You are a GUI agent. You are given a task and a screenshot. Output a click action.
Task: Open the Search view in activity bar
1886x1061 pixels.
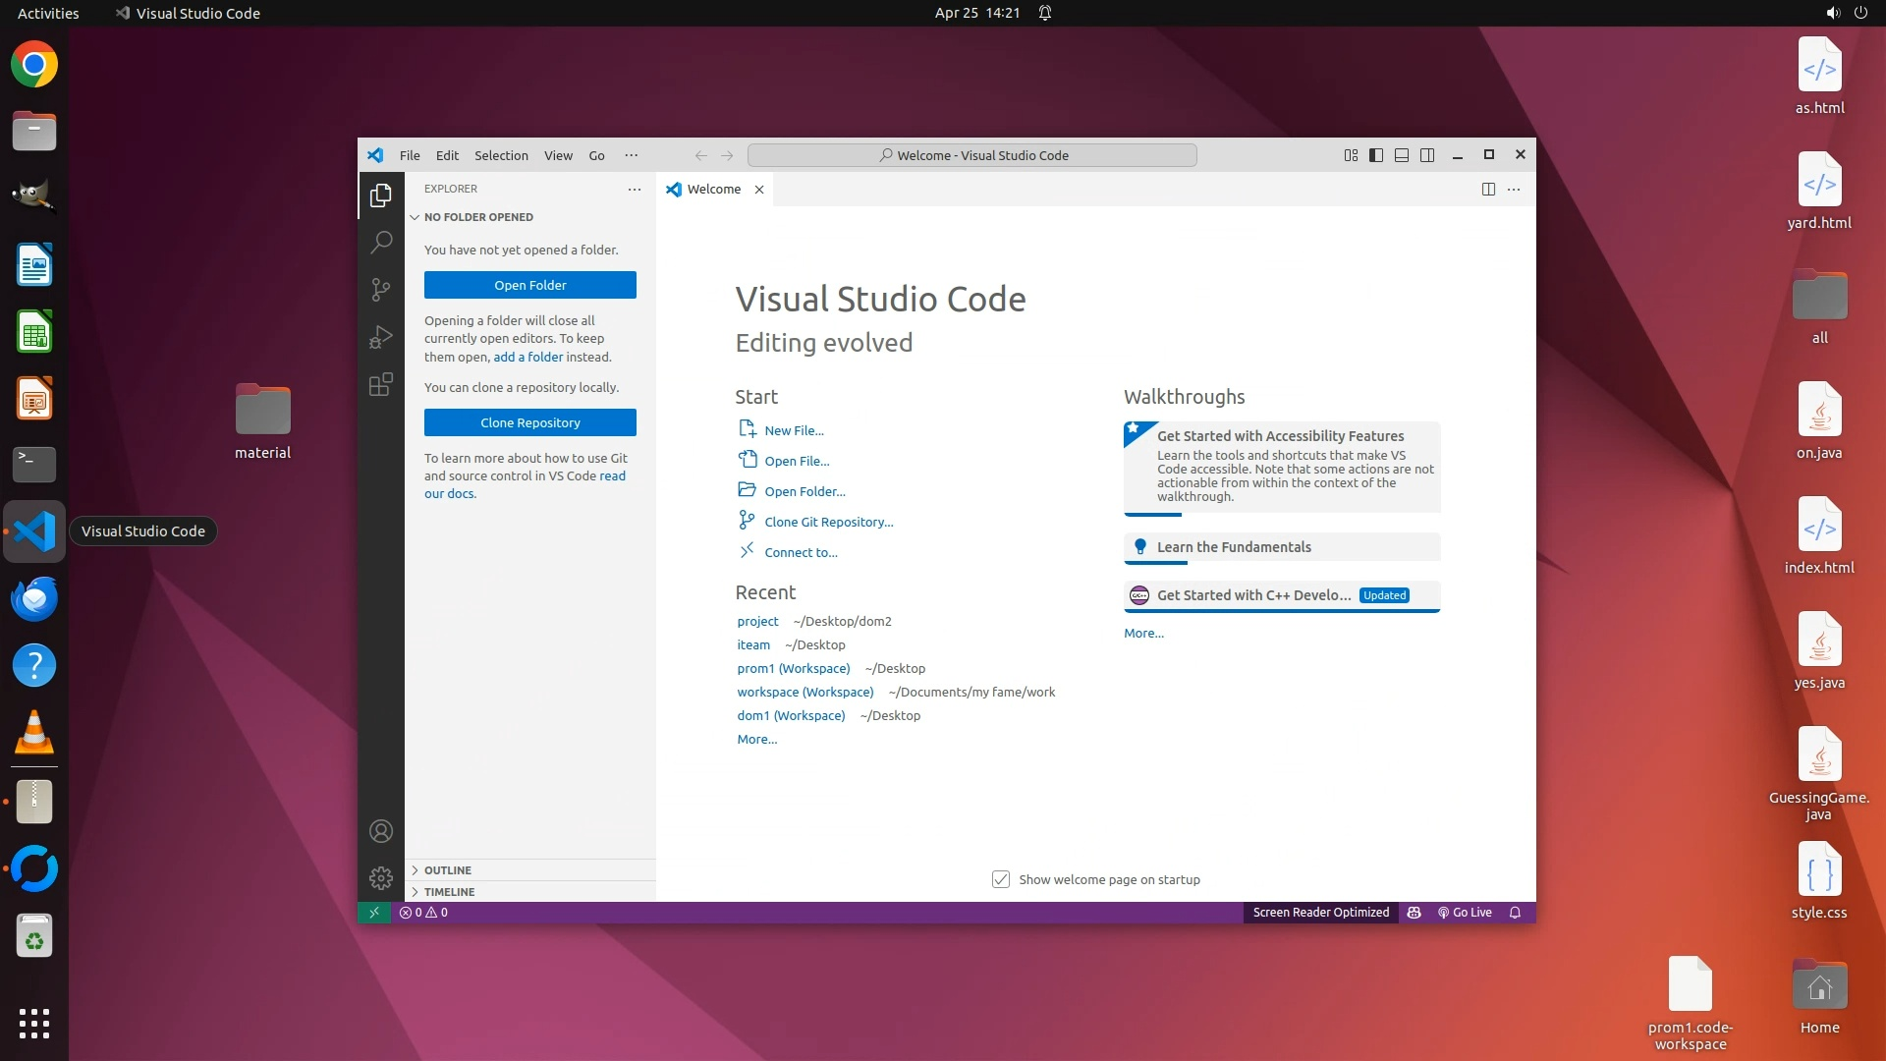381,242
